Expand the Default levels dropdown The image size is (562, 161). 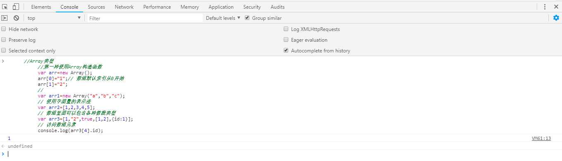223,18
